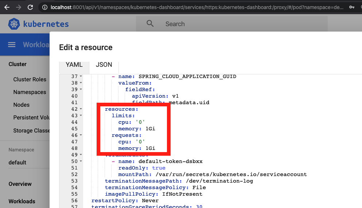Open the default namespace selector
Viewport: 362px width, 208px height.
point(29,163)
